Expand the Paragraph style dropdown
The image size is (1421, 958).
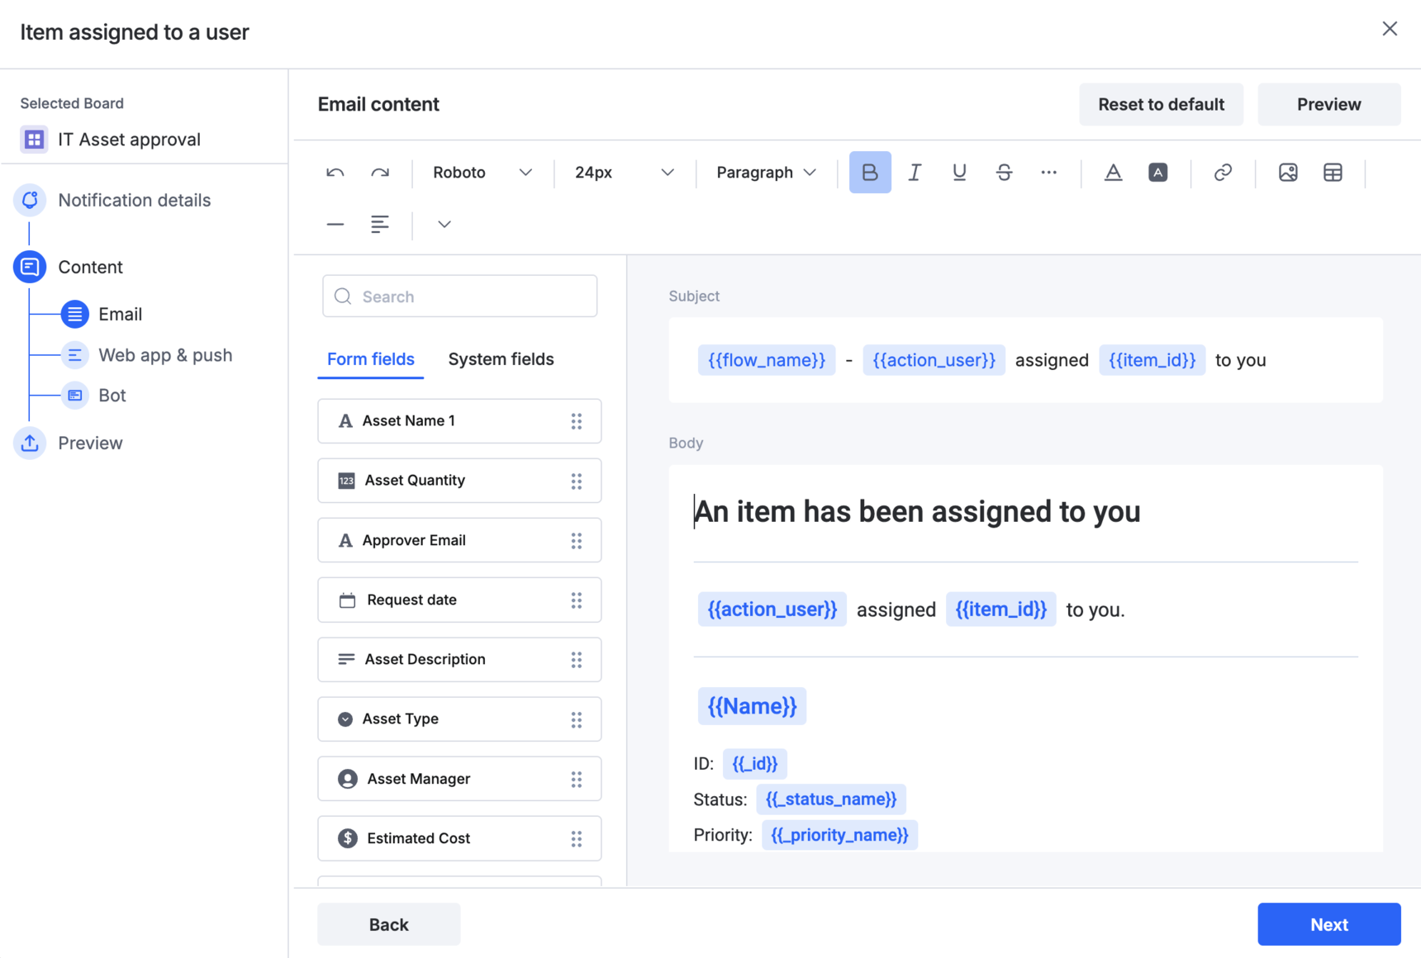tap(765, 173)
